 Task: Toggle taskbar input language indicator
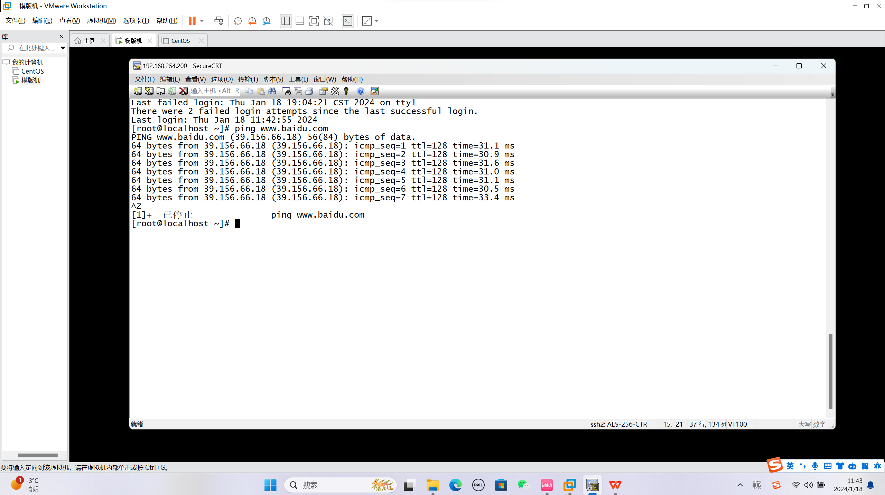[x=757, y=485]
